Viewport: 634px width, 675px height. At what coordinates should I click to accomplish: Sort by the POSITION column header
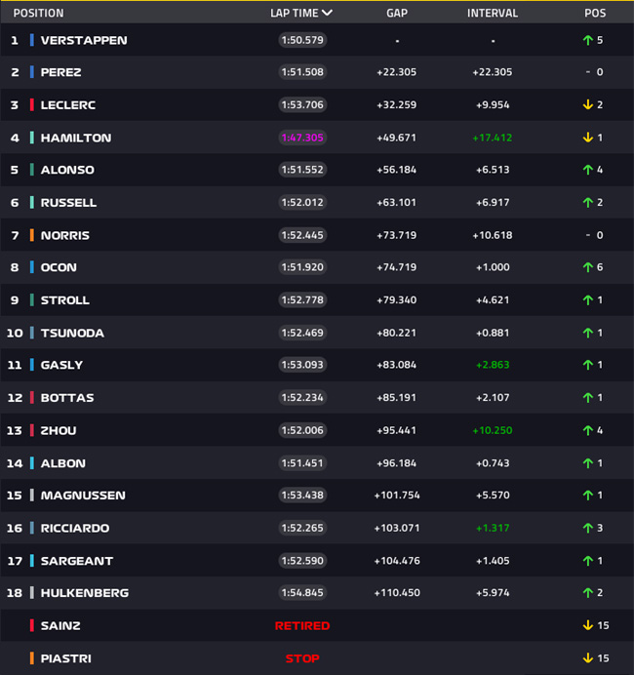point(38,13)
